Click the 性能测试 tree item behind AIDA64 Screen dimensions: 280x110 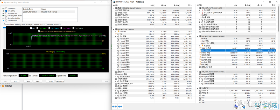click(8, 86)
